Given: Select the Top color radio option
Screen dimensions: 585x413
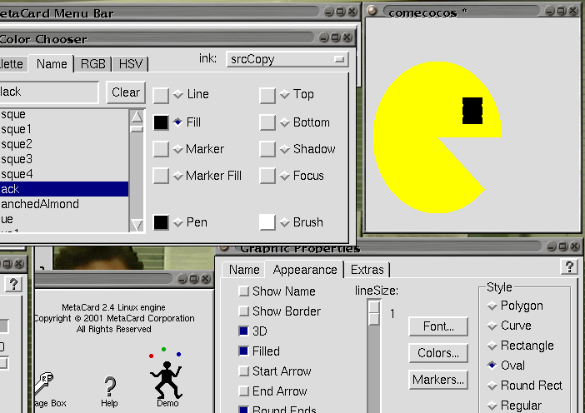Looking at the screenshot, I should 285,94.
